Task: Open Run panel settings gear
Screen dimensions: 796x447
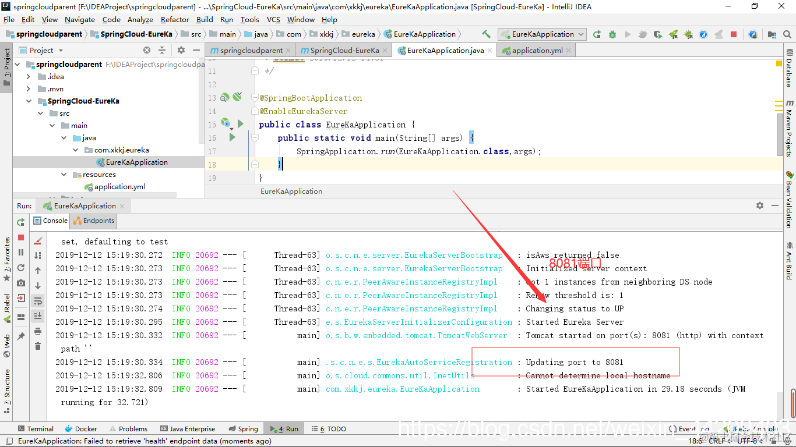Action: click(x=760, y=205)
